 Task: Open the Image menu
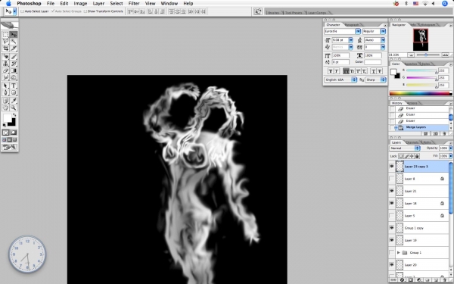[80, 4]
